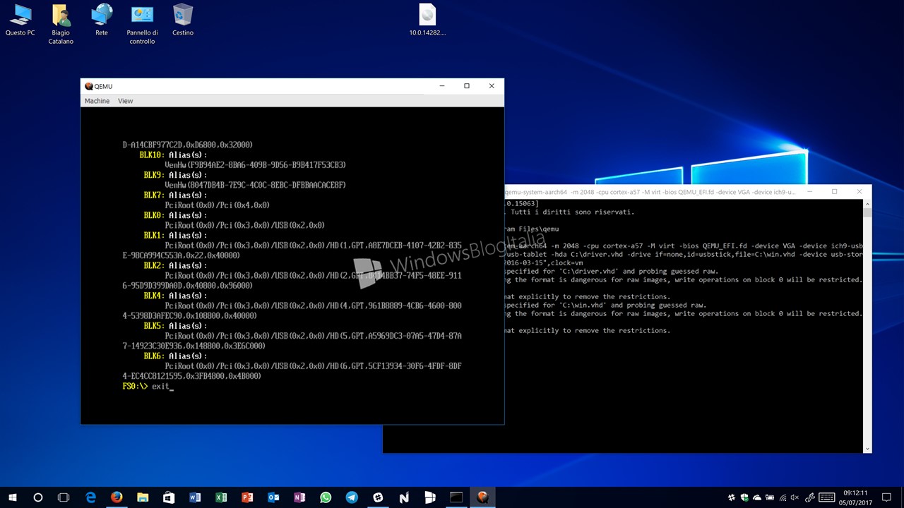Launch Outlook from the taskbar

(x=273, y=497)
